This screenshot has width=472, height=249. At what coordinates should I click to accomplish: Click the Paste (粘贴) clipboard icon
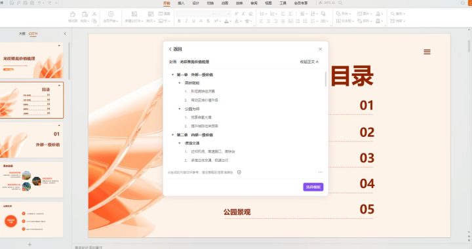point(85,14)
